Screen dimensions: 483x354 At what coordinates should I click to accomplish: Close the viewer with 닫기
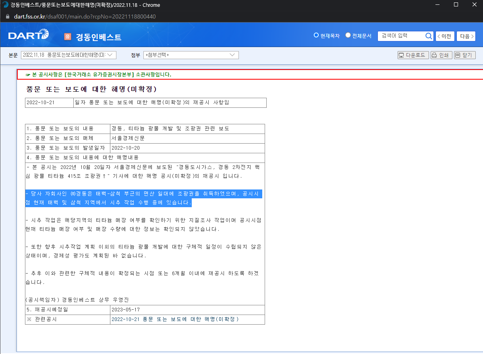464,55
